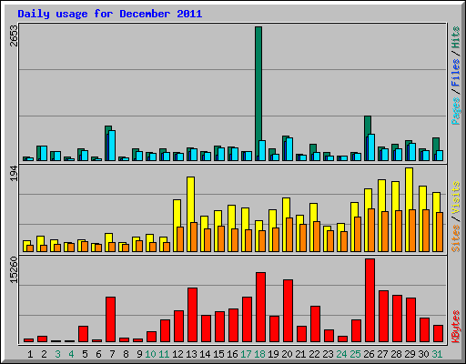Click the day 8 axis label
This screenshot has height=364, width=466.
126,354
